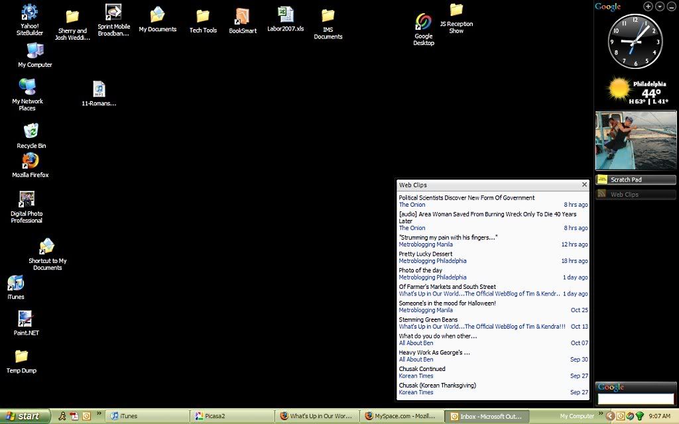The width and height of the screenshot is (679, 424).
Task: Show hidden system tray icons arrow
Action: (611, 416)
